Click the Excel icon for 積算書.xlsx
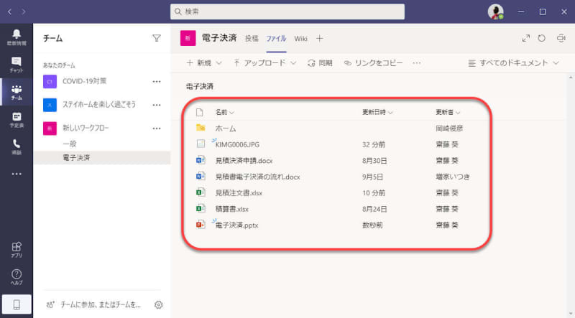 pyautogui.click(x=201, y=208)
